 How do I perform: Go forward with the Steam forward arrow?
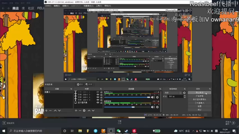point(8,8)
